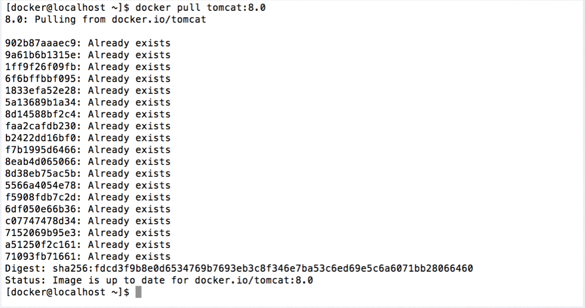Click the terminal cursor block at the prompt
Viewport: 585px width, 308px height.
pyautogui.click(x=138, y=292)
